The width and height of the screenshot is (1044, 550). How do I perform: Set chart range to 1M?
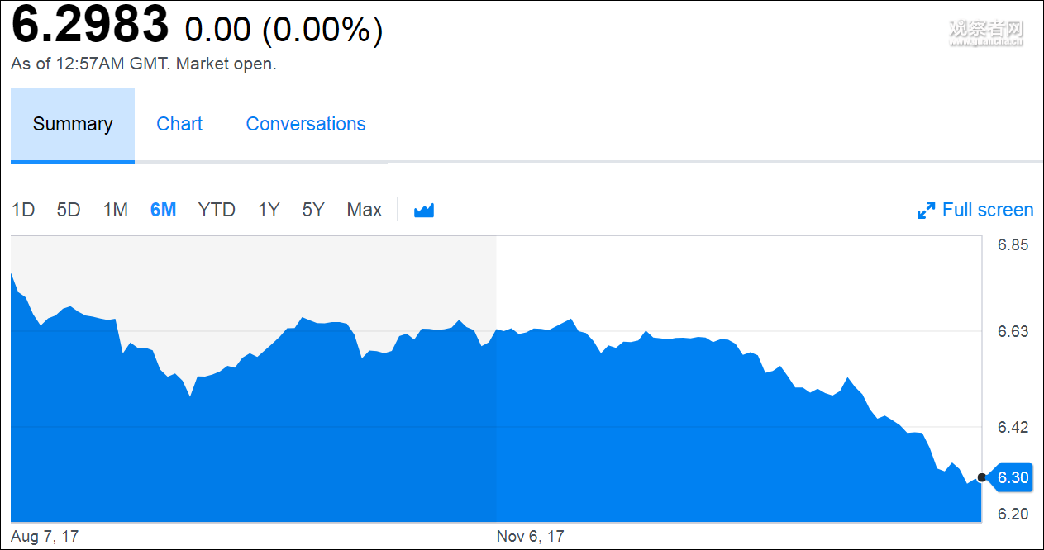pos(116,211)
